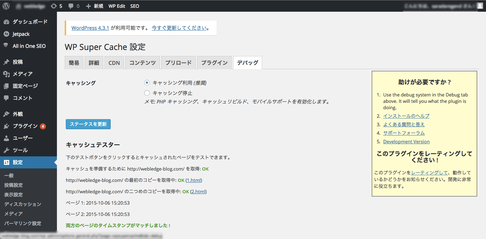Open the Development Version link
486x239 pixels.
(406, 141)
